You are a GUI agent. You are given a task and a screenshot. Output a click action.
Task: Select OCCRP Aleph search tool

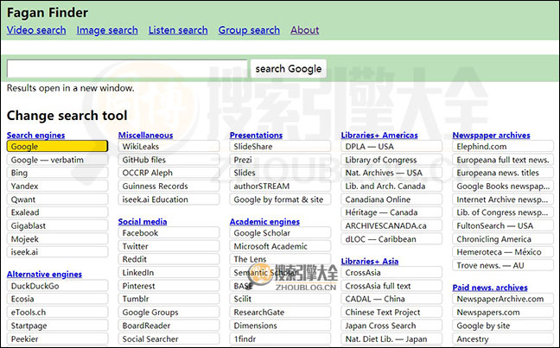[x=169, y=173]
